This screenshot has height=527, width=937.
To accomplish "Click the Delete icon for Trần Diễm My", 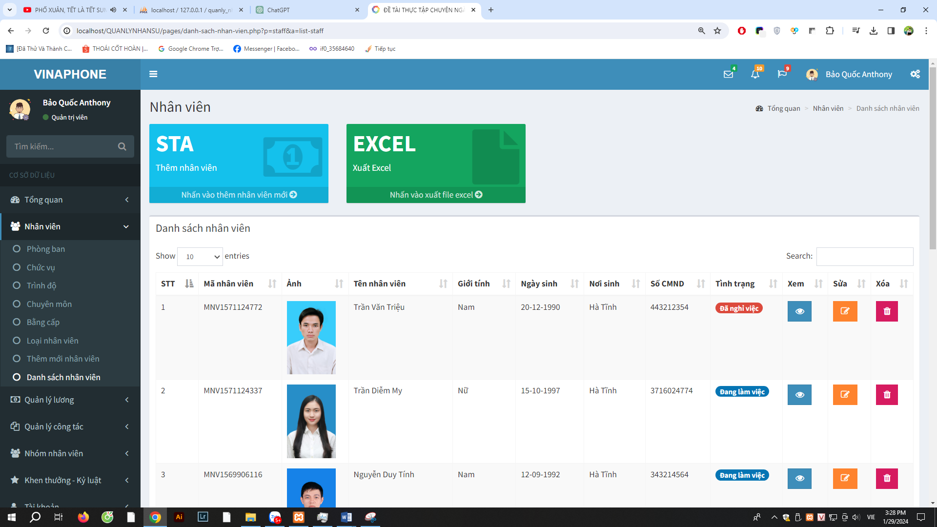I will [887, 394].
